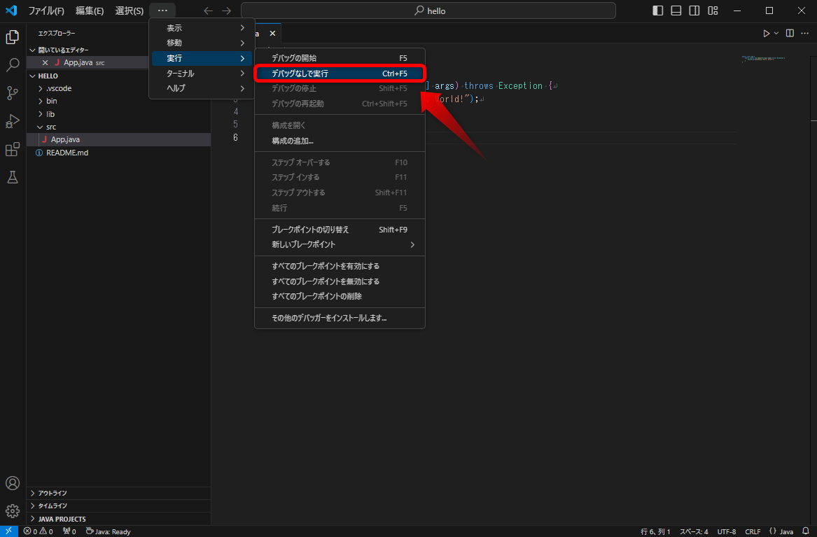Open the Explorer view in the activity bar
The width and height of the screenshot is (817, 537).
coord(12,36)
